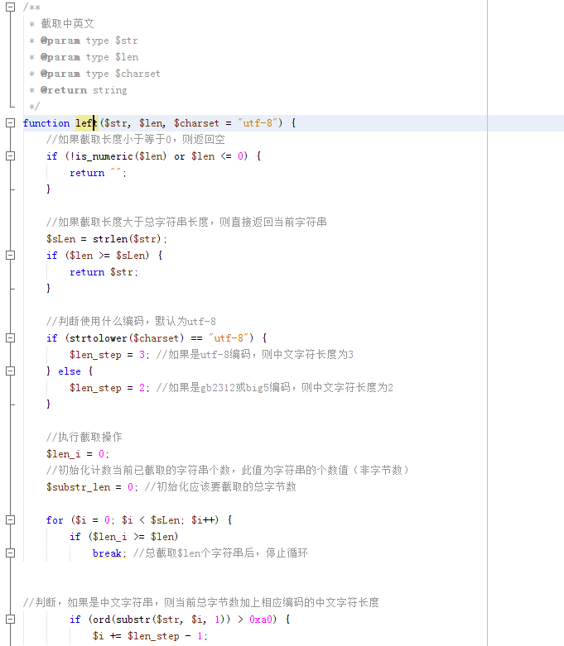Viewport: 564px width, 646px height.
Task: Fold the if ($len >= $sLen) block
Action: pyautogui.click(x=10, y=255)
